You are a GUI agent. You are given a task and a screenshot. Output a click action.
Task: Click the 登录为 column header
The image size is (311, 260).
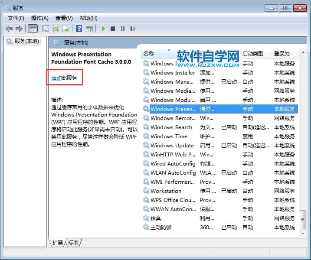(x=282, y=54)
